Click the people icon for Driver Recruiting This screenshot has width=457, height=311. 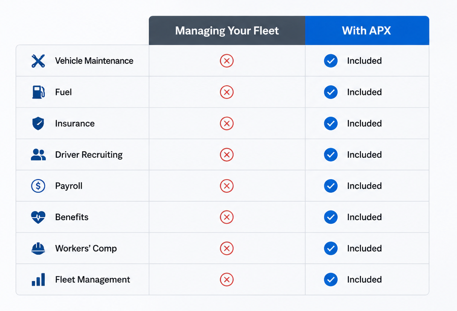click(x=38, y=155)
